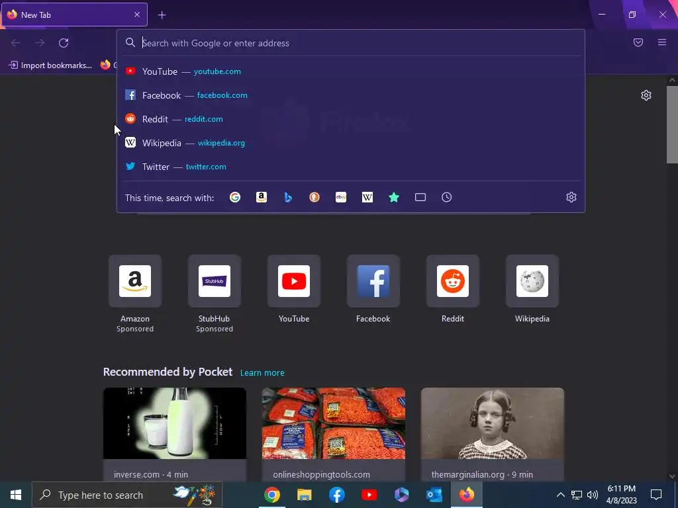Search open tabs using the tab icon

click(420, 197)
